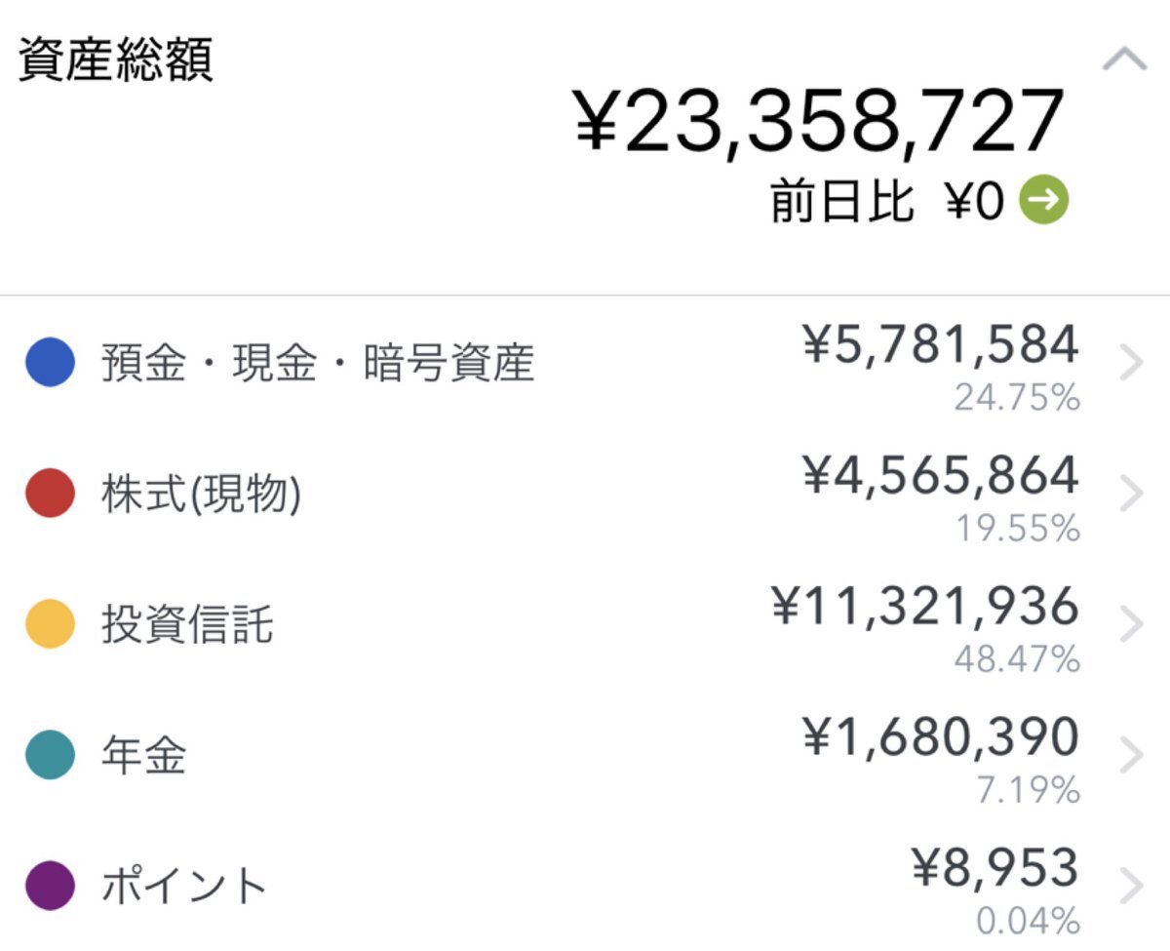This screenshot has height=951, width=1170.
Task: Click the yellow 投資信託 category dot
Action: 50,624
